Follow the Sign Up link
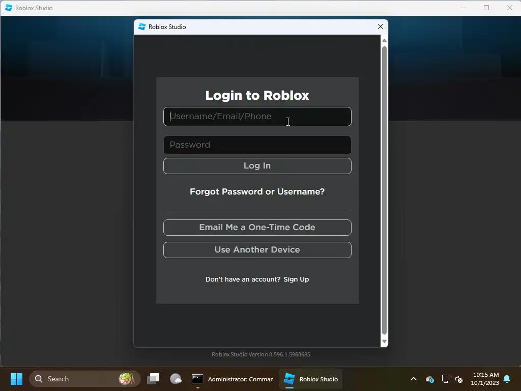Screen dimensions: 521x391 pyautogui.click(x=296, y=280)
